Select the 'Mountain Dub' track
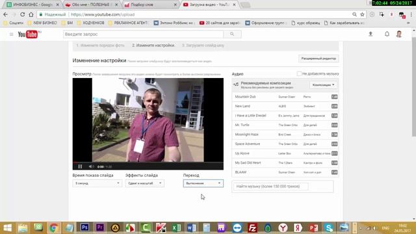This screenshot has height=234, width=416. point(285,97)
